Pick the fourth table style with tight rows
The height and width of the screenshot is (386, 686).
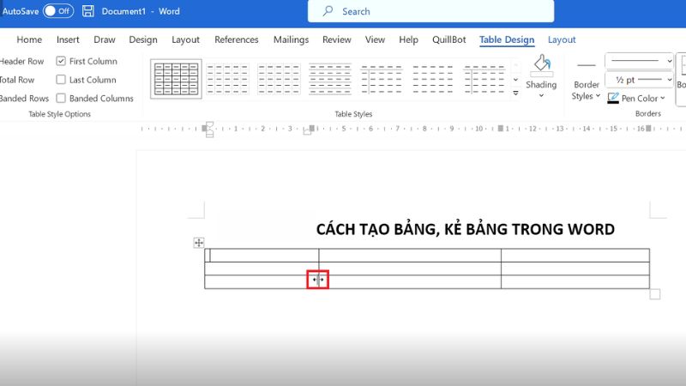(x=330, y=79)
